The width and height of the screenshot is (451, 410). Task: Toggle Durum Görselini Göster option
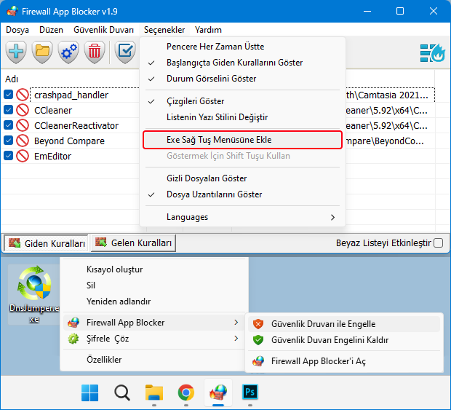[242, 79]
